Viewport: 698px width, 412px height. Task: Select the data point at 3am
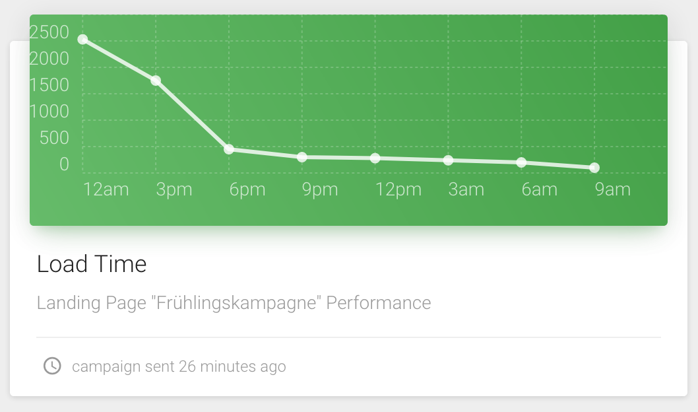point(449,160)
